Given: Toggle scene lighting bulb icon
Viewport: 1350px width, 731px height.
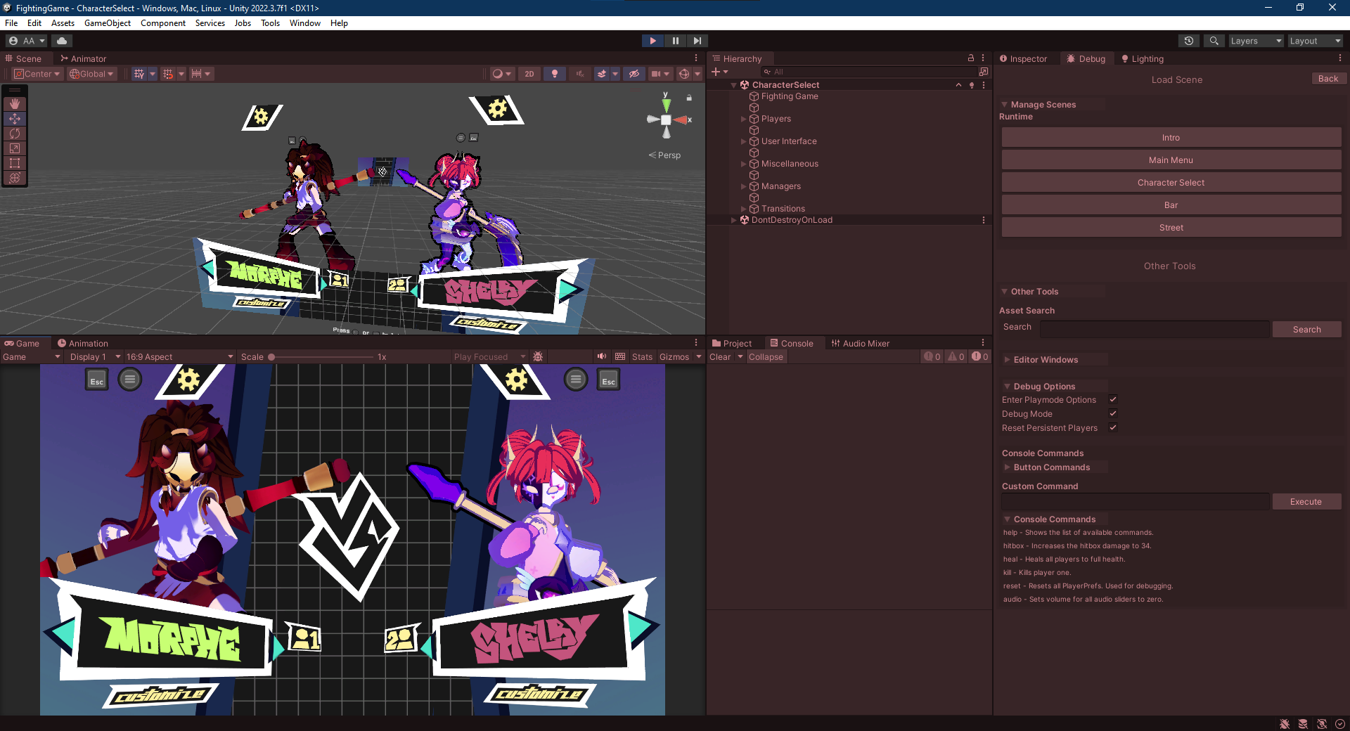Looking at the screenshot, I should click(x=555, y=74).
